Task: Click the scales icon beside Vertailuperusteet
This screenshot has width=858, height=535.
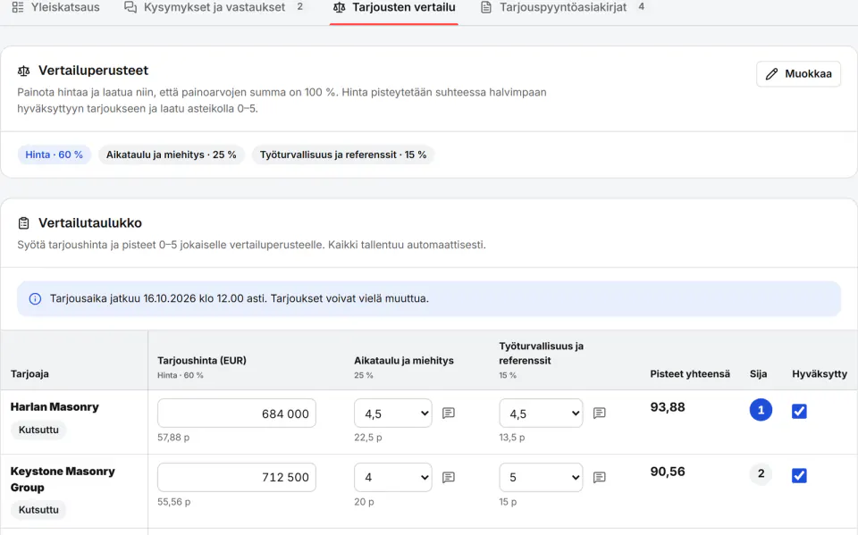Action: [x=23, y=71]
